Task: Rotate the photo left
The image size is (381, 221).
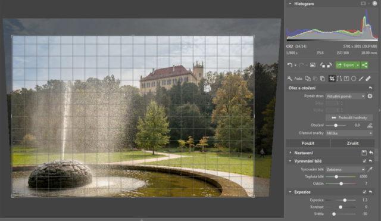Action: point(323,65)
